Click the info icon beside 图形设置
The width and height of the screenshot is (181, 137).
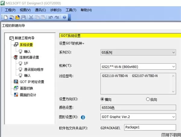(83, 116)
